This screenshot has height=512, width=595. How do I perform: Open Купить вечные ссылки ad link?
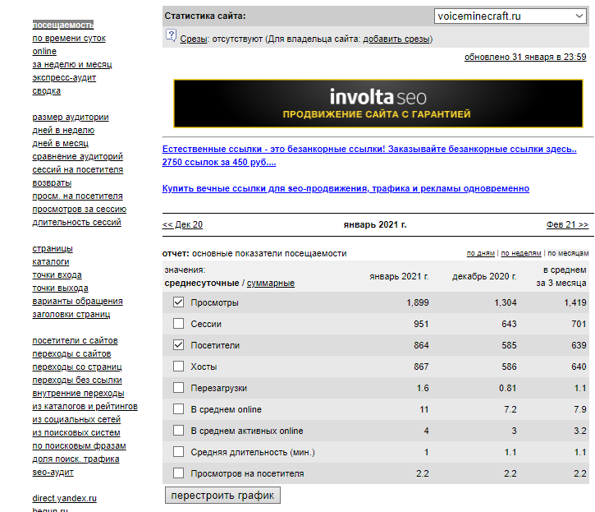pos(346,188)
